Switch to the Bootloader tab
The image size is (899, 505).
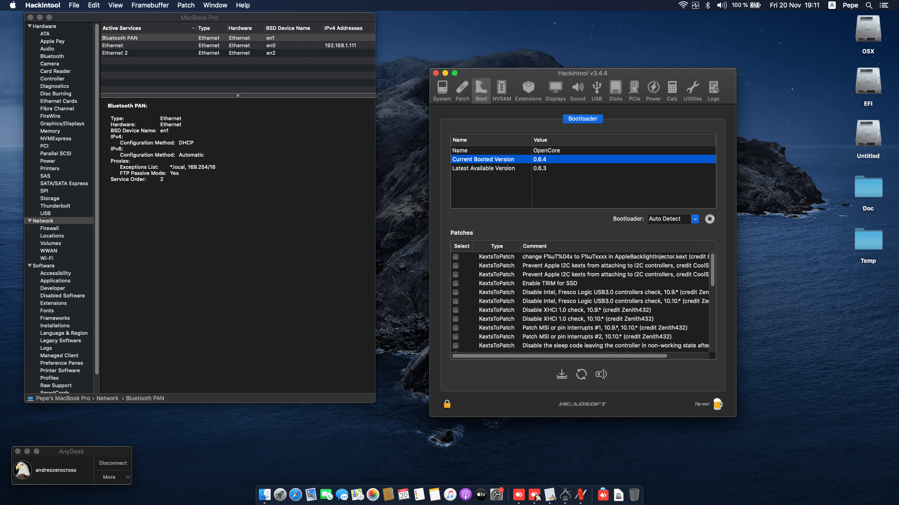pos(582,119)
